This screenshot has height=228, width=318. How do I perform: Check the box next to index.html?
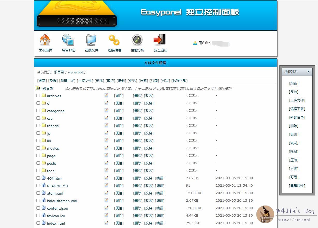tap(38, 223)
